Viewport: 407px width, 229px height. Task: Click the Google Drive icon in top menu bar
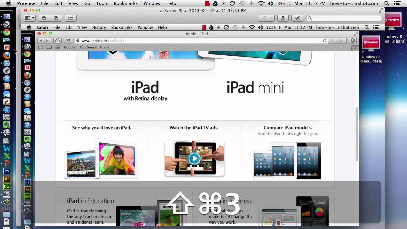pos(215,3)
